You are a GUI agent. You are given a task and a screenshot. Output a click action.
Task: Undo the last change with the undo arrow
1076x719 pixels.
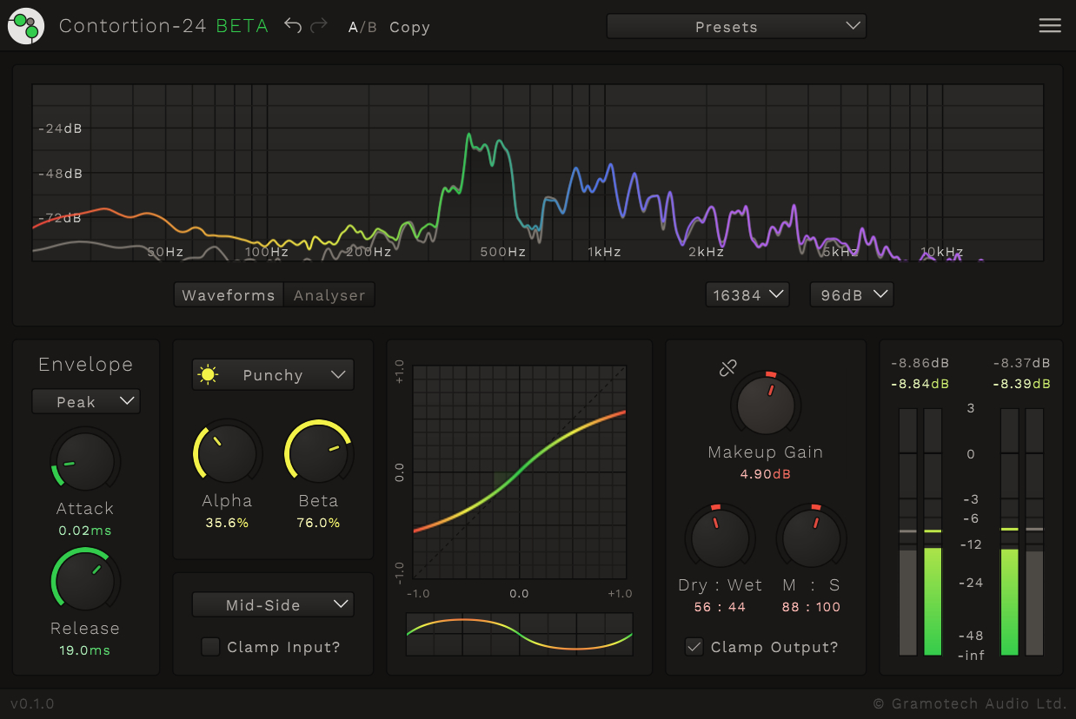[293, 26]
